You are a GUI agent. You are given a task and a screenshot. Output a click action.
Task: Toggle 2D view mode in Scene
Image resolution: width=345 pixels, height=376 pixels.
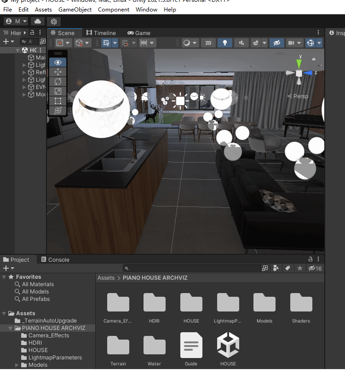[x=208, y=43]
